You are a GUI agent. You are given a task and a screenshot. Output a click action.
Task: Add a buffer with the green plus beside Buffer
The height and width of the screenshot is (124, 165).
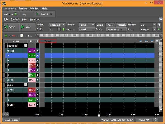pyautogui.click(x=63, y=29)
